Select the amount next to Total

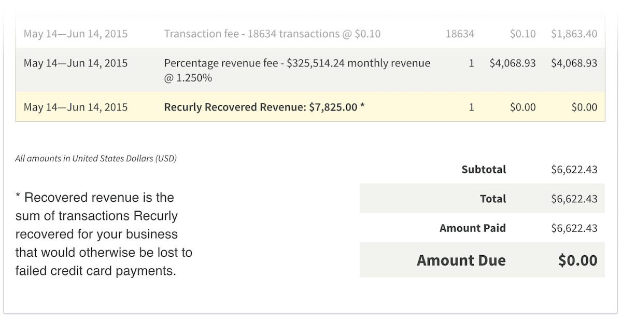(x=574, y=199)
